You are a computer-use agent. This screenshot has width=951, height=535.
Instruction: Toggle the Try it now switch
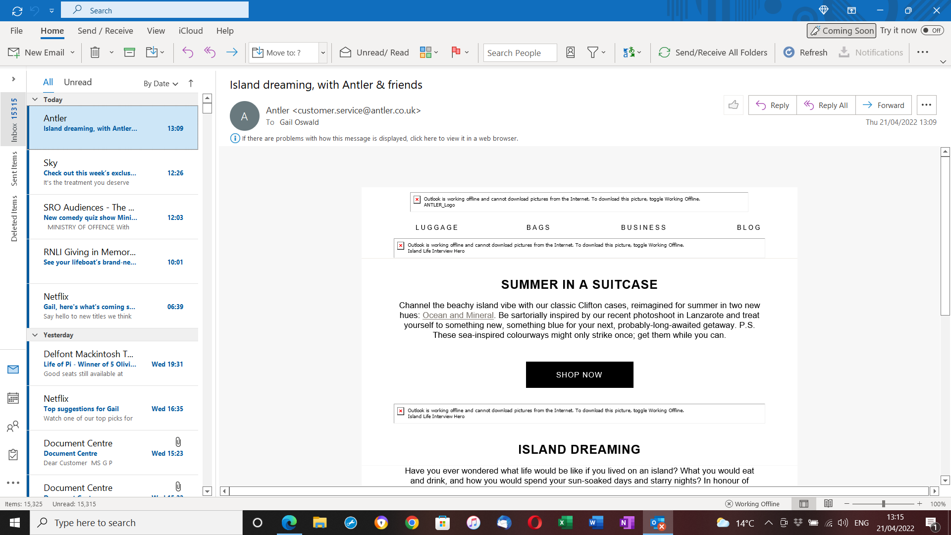click(932, 31)
